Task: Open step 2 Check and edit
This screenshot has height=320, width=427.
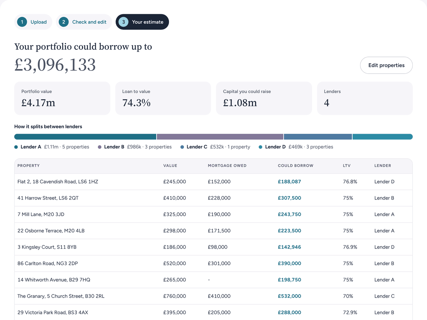Action: 84,22
